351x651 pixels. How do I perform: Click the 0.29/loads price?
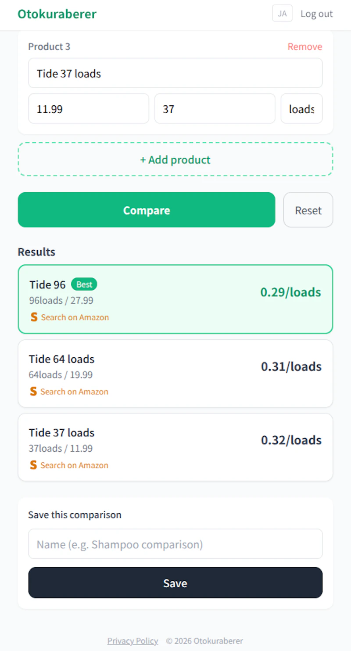click(291, 292)
